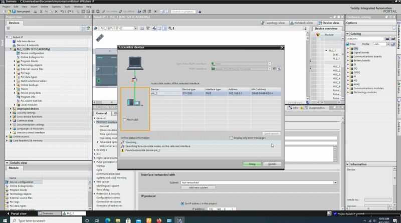This screenshot has width=401, height=223.
Task: Expand Program blocks in project tree
Action: (15, 61)
